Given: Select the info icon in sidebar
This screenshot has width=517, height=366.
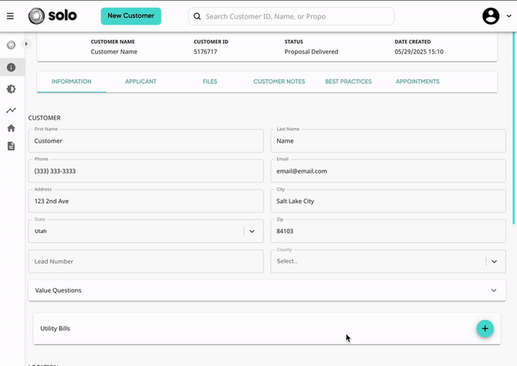Looking at the screenshot, I should click(11, 67).
